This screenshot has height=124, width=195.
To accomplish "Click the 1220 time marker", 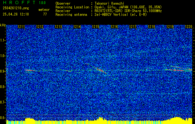I will pyautogui.click(x=189, y=27).
